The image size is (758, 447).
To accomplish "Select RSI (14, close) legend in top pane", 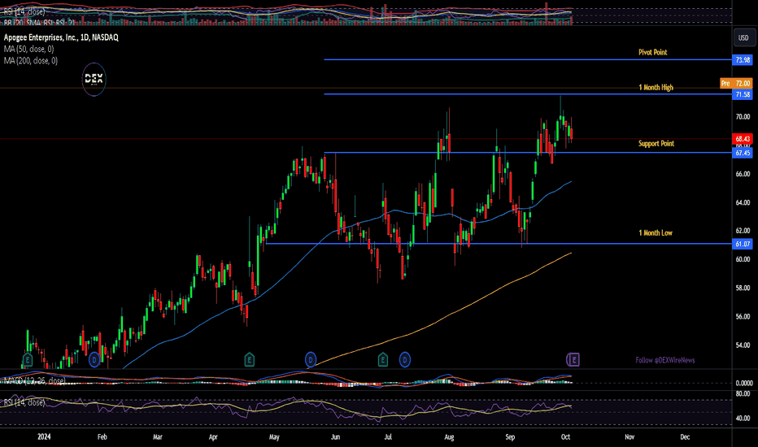I will click(24, 11).
